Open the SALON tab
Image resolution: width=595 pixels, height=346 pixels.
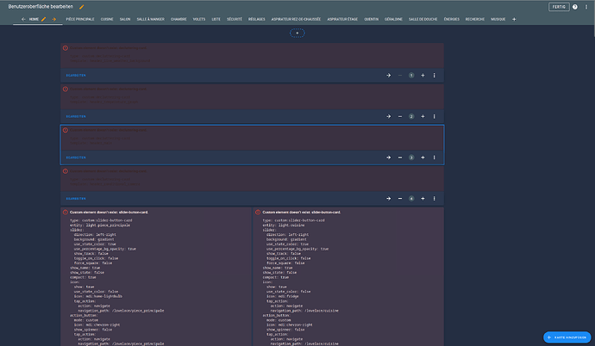pyautogui.click(x=125, y=19)
